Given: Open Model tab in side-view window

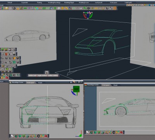Looking at the screenshot, I should coord(115,85).
